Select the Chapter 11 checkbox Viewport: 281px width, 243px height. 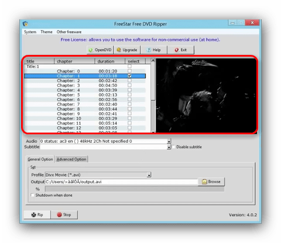coord(129,123)
